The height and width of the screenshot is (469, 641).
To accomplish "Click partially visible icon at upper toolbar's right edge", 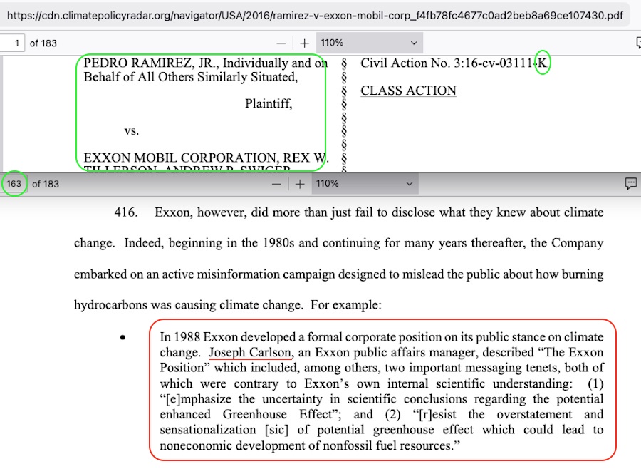I will click(637, 43).
